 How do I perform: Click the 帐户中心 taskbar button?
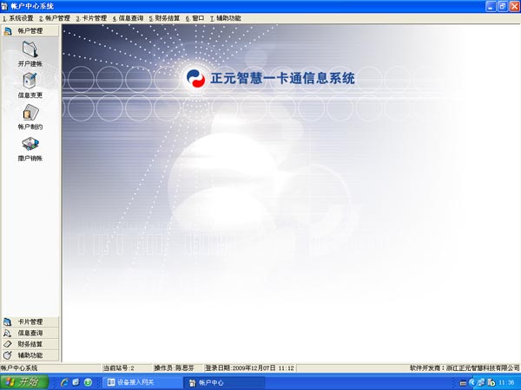tap(224, 383)
